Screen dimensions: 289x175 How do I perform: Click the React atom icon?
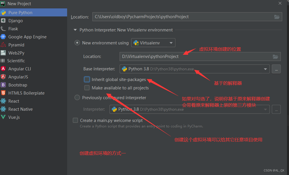tap(3, 101)
